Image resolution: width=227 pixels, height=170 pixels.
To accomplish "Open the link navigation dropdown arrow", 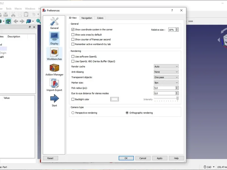I will 33,22.
